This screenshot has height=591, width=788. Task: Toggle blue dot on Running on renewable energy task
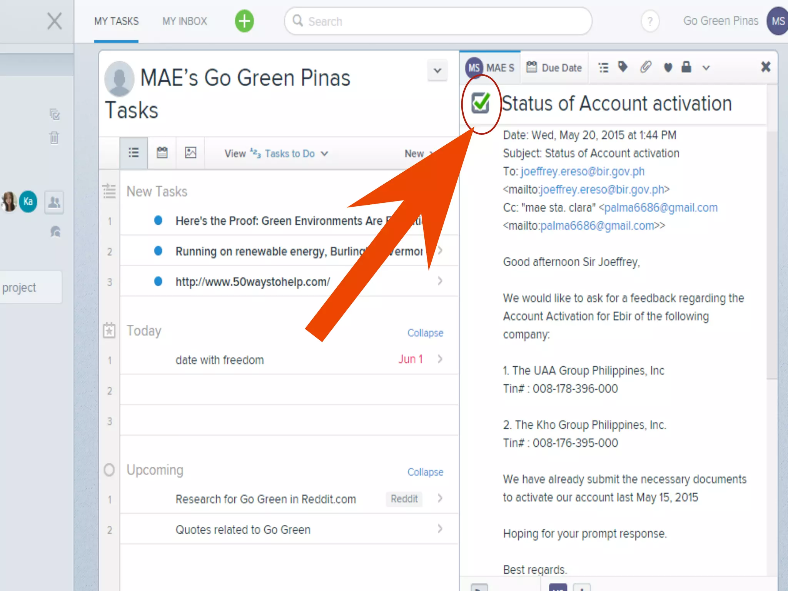pos(158,251)
